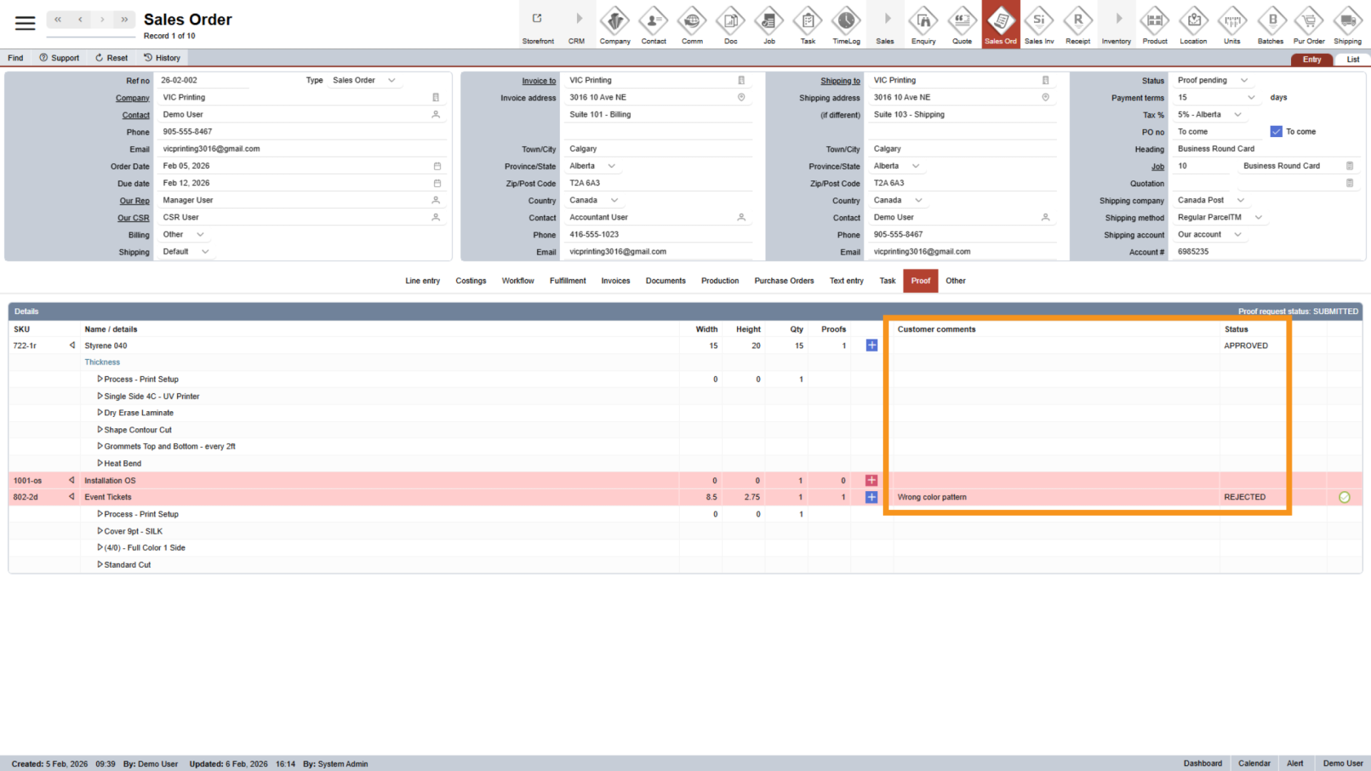
Task: Click the green check icon on Event Tickets row
Action: pos(1344,497)
